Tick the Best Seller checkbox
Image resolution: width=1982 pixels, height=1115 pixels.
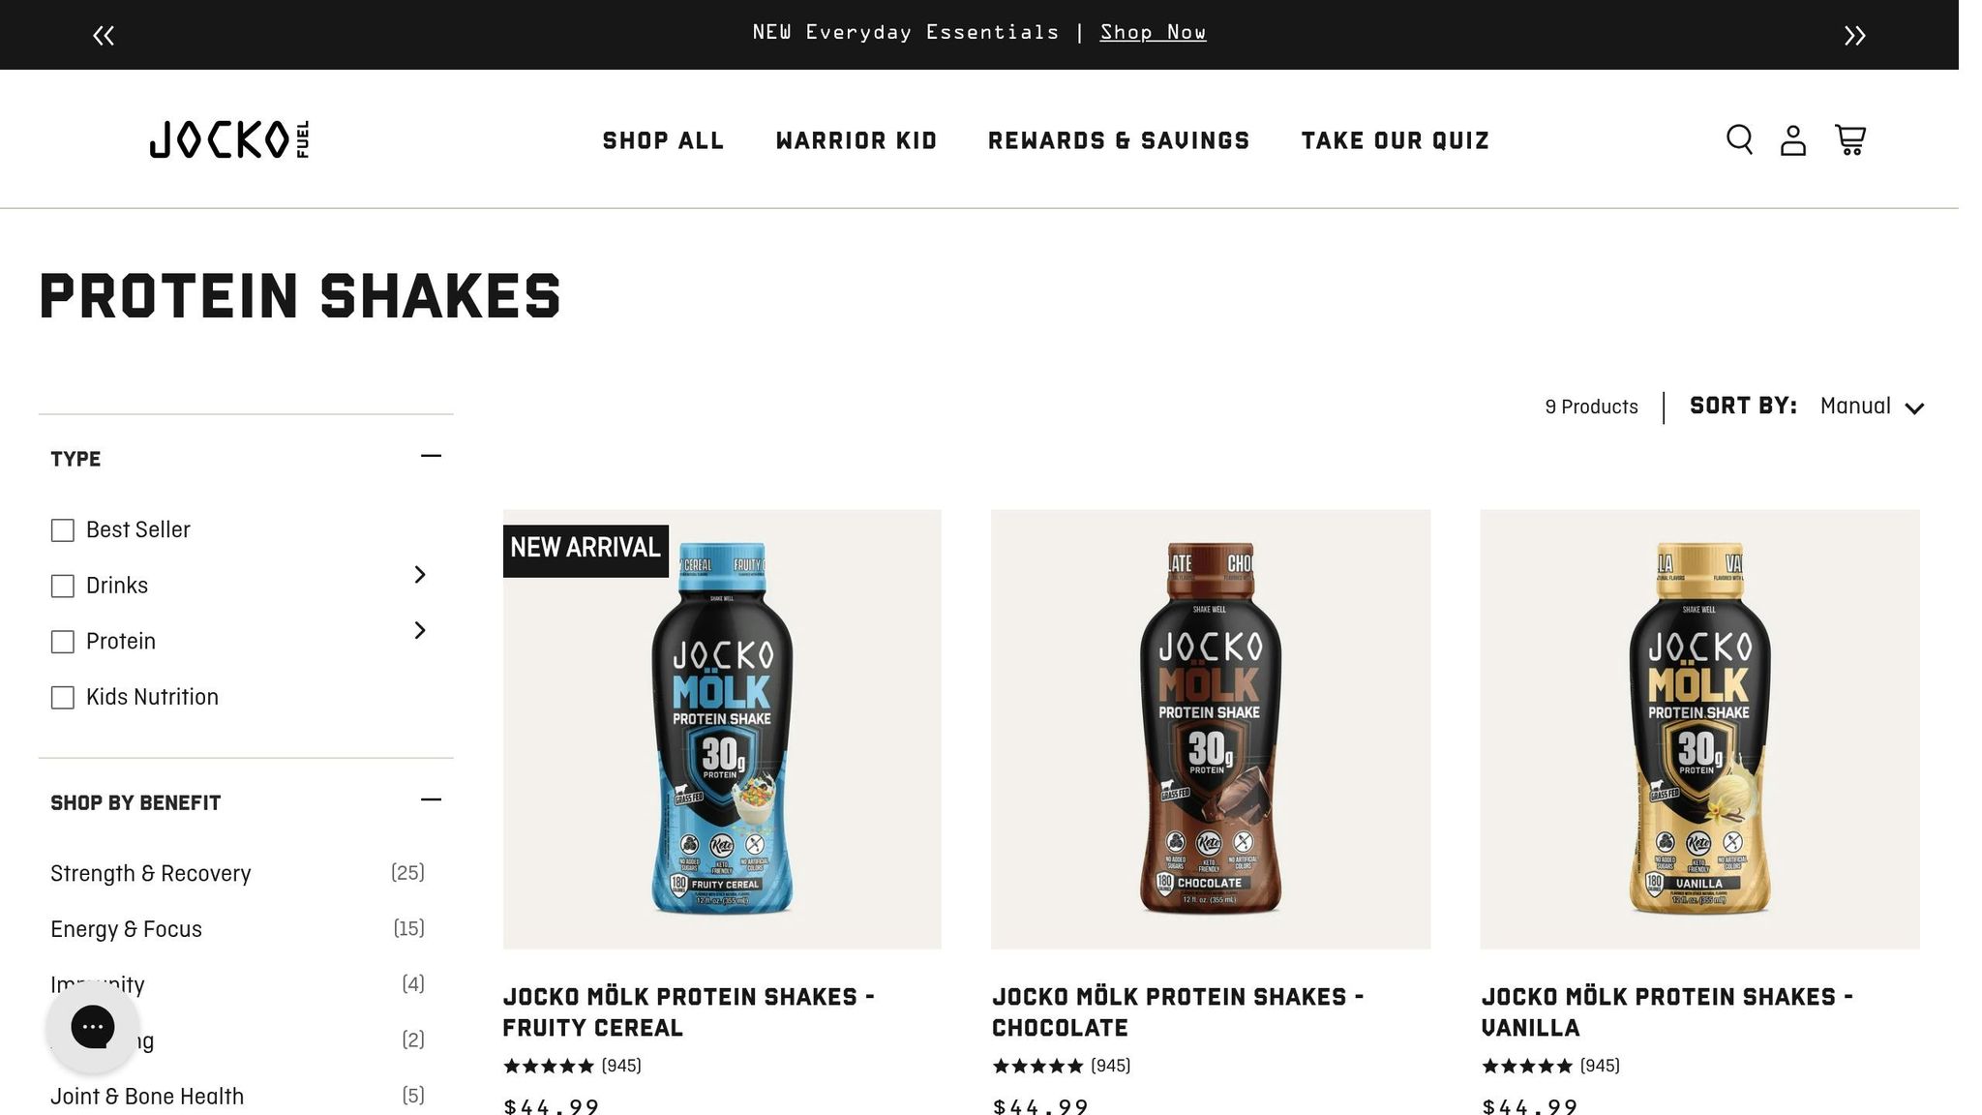63,530
